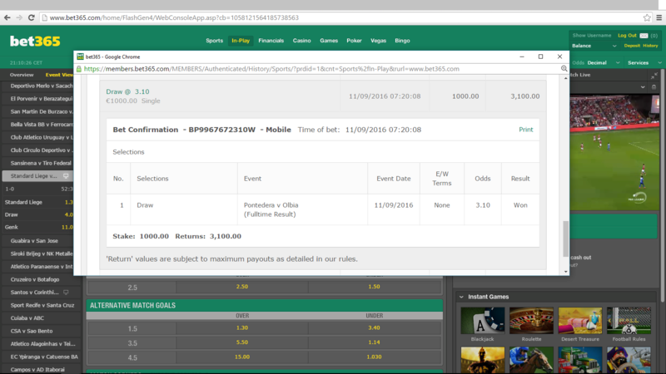Open the In-Play tab
Image resolution: width=666 pixels, height=374 pixels.
click(241, 41)
